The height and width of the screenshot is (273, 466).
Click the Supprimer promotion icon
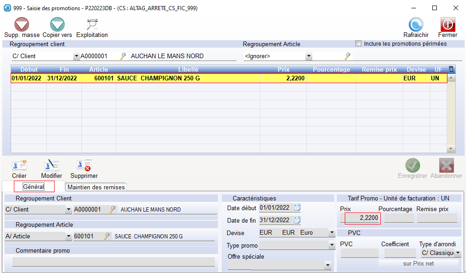(x=84, y=166)
